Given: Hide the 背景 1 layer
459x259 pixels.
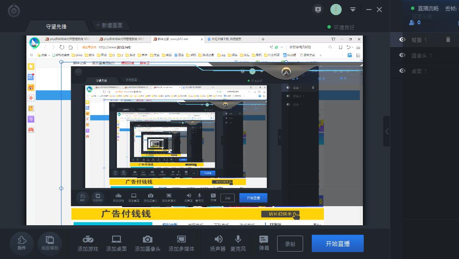Looking at the screenshot, I should 402,40.
